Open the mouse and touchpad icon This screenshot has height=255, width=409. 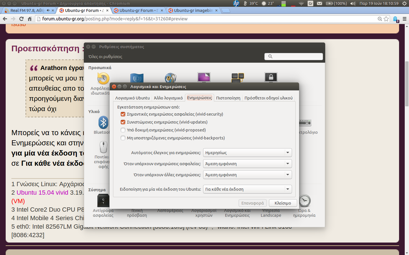click(103, 147)
